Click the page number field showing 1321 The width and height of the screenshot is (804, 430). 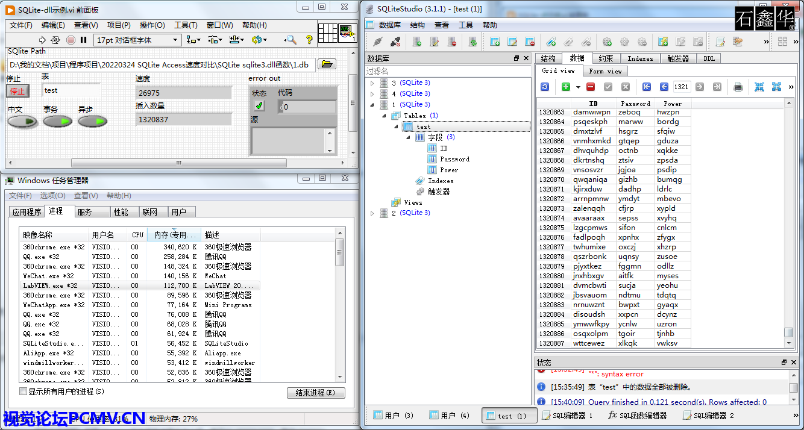(x=682, y=87)
